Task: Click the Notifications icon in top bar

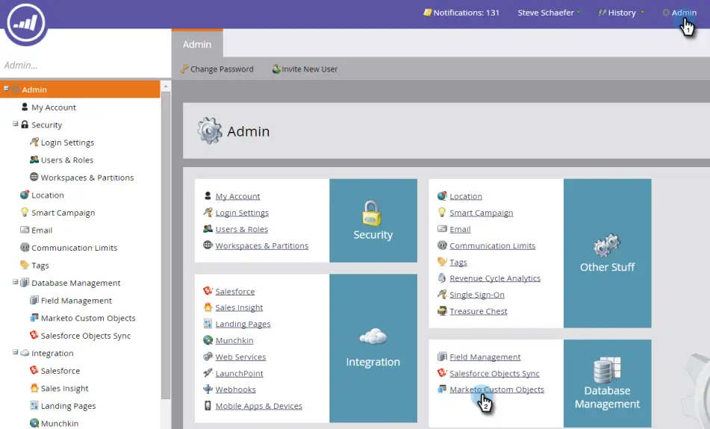Action: point(427,13)
